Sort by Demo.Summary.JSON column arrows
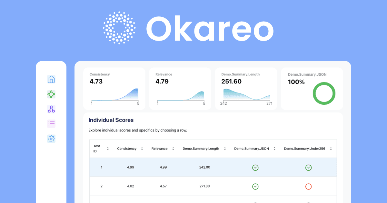 click(274, 149)
